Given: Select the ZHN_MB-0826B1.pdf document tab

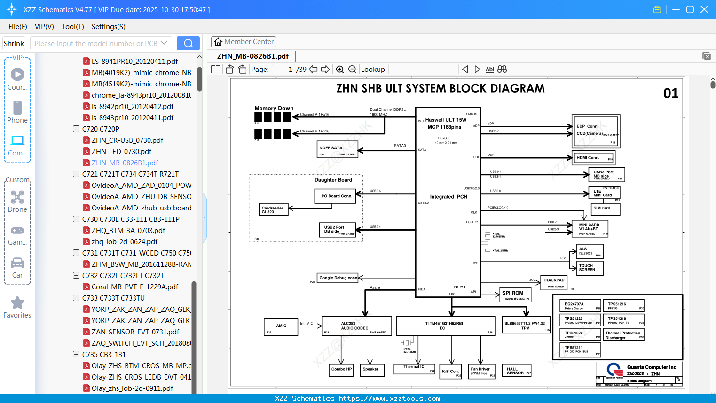Looking at the screenshot, I should (x=253, y=56).
